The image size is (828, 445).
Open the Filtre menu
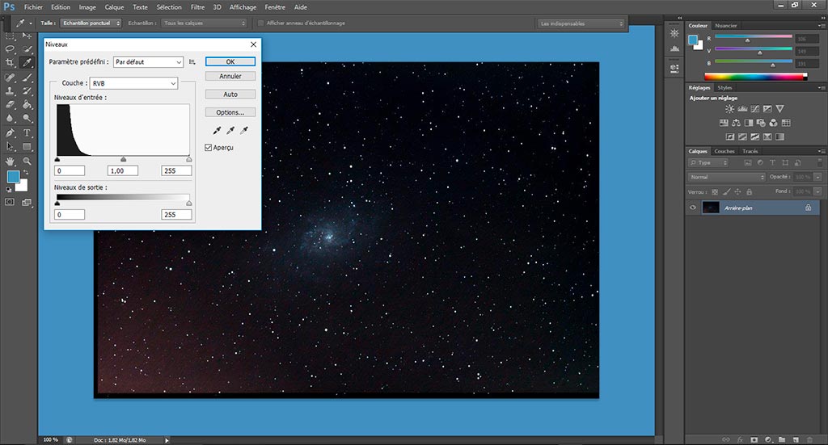coord(197,7)
